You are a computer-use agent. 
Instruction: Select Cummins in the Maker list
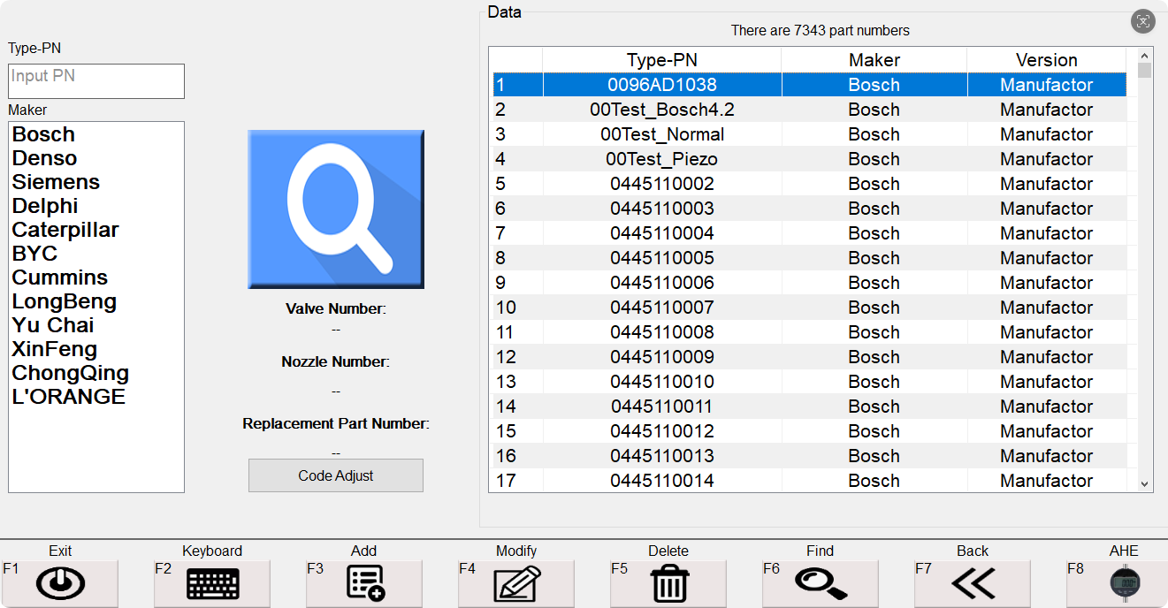[59, 277]
